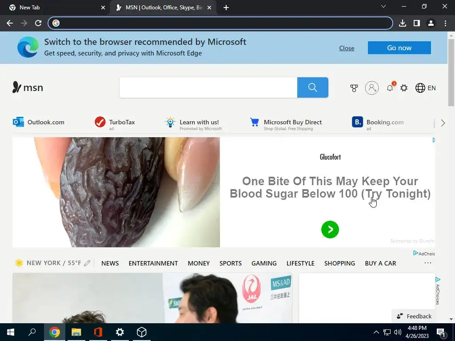This screenshot has width=455, height=341.
Task: Click the Go now button
Action: click(399, 48)
